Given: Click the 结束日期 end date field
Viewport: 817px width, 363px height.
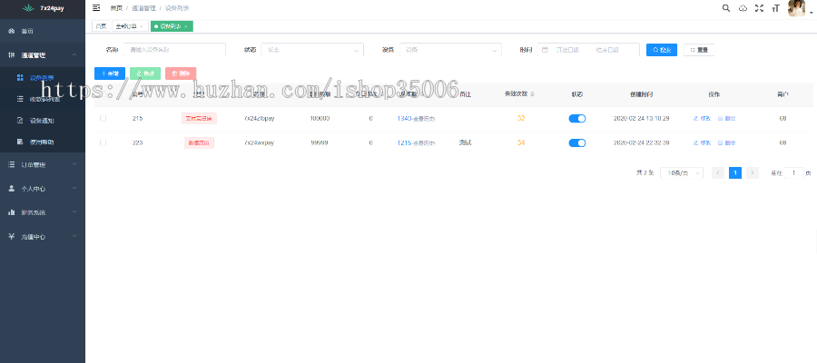Looking at the screenshot, I should [x=607, y=50].
